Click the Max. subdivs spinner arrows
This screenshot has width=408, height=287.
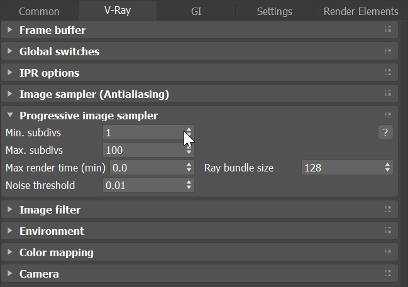click(x=189, y=150)
